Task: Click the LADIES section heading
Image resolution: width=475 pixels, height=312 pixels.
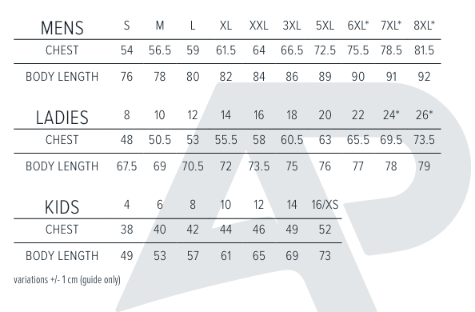Action: pos(62,118)
